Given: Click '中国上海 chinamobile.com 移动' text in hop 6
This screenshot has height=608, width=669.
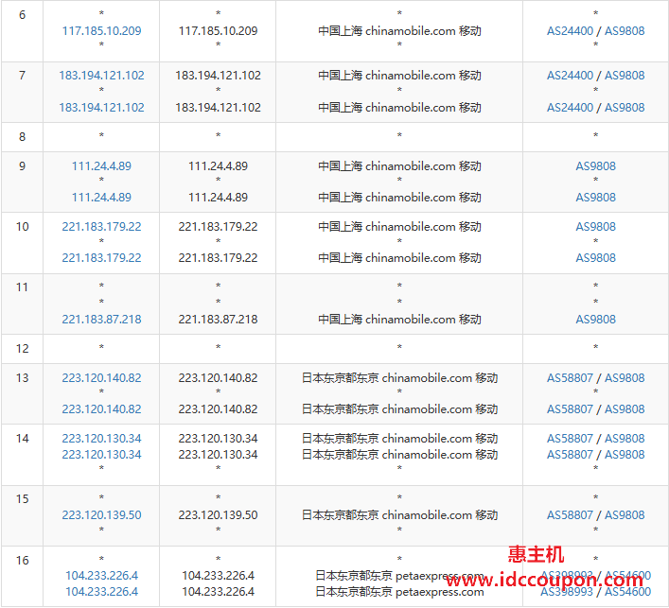Looking at the screenshot, I should 399,30.
